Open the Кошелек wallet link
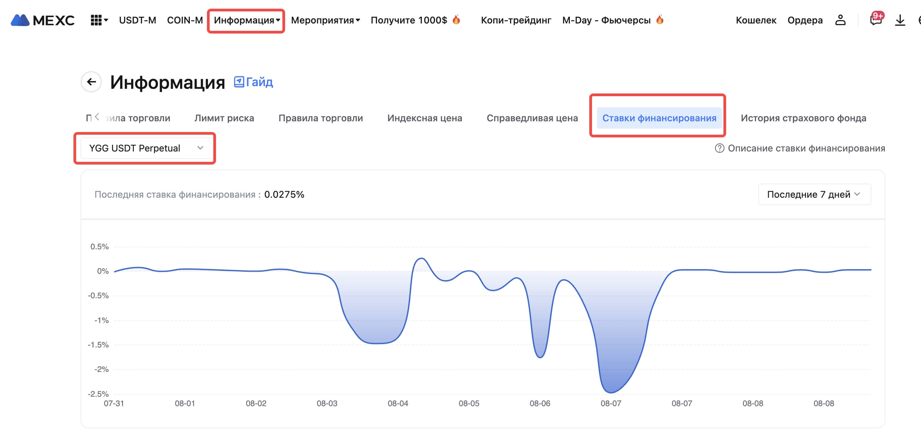The height and width of the screenshot is (445, 921). tap(756, 20)
